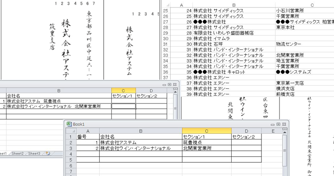Select row 4 header in Book1
334x176 pixels.
(71, 154)
